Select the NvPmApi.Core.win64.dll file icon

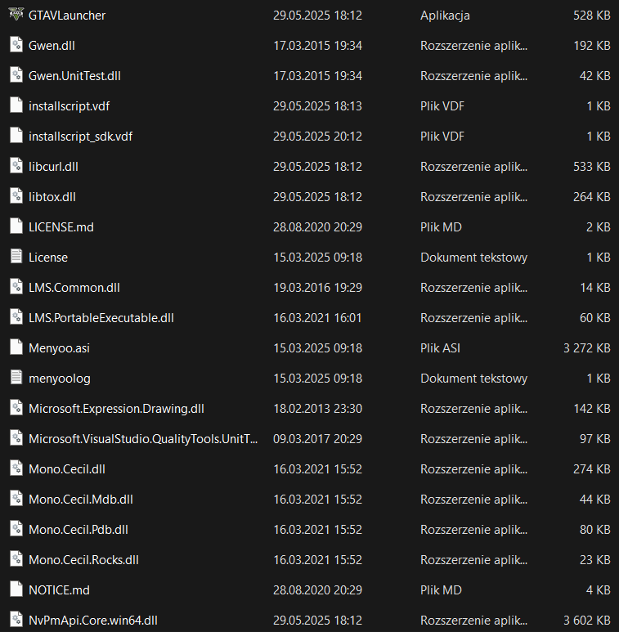coord(16,620)
